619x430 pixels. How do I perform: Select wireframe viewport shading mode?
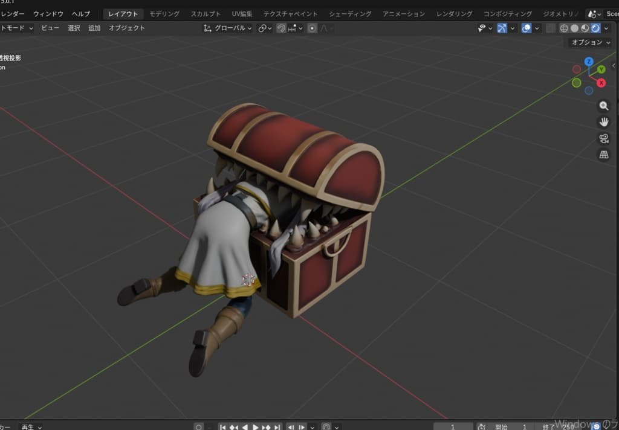click(564, 28)
